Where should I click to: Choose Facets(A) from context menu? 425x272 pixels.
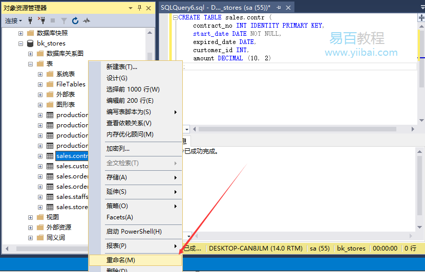pyautogui.click(x=136, y=217)
